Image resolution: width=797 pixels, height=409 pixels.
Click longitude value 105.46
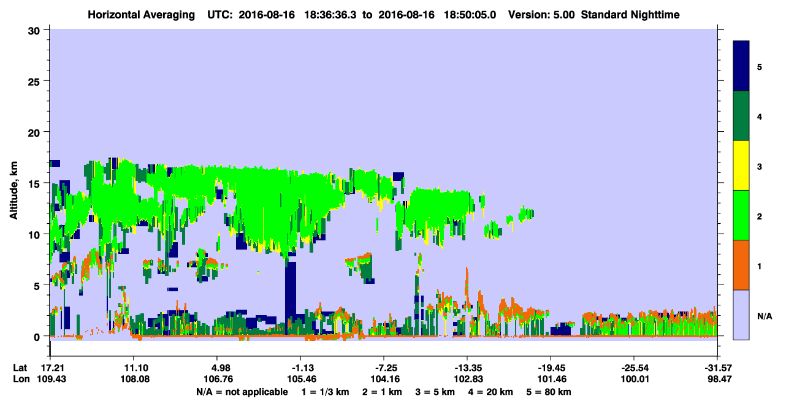tap(300, 380)
